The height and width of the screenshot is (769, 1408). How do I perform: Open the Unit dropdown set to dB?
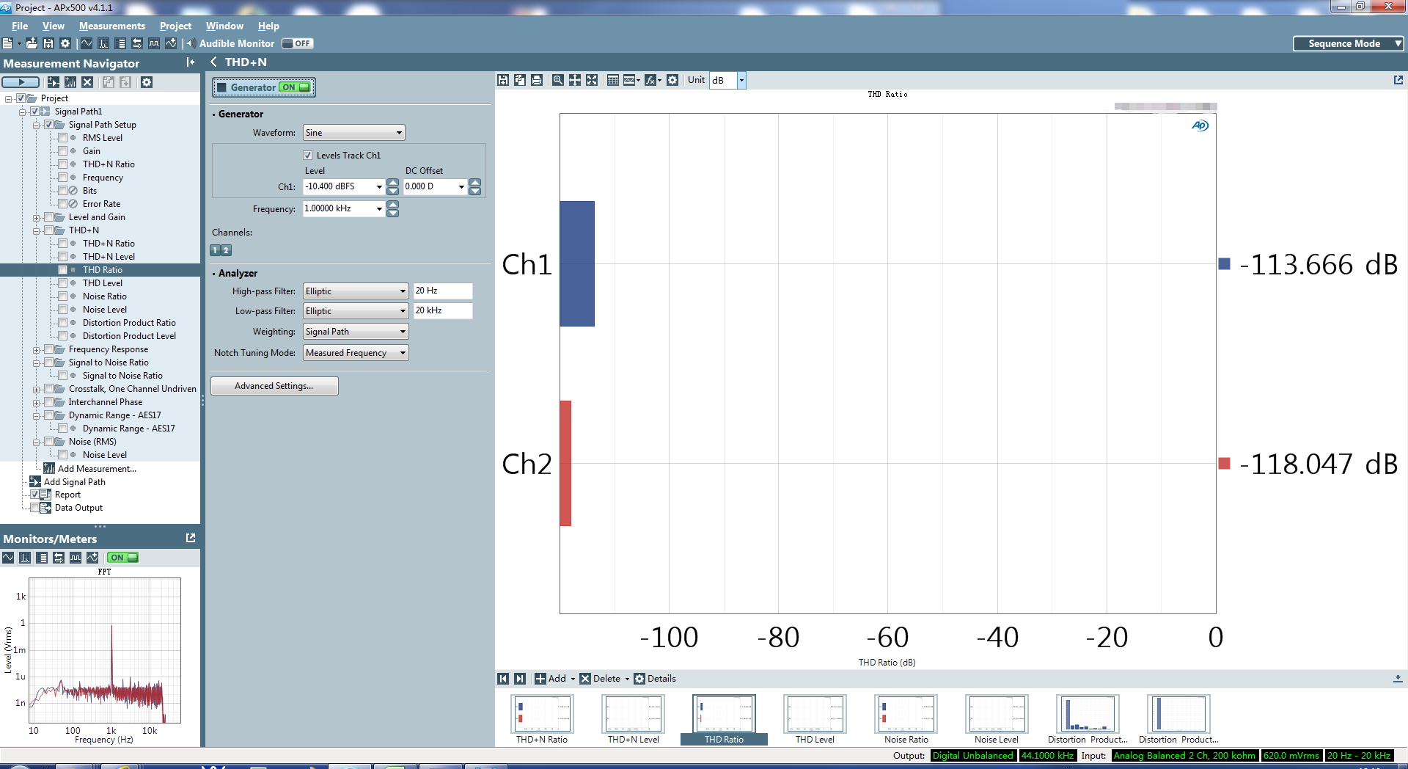click(x=741, y=80)
